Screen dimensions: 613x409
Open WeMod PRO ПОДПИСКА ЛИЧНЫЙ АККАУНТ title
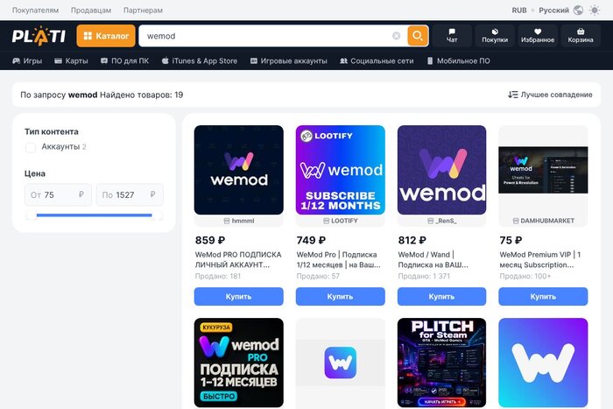[238, 259]
